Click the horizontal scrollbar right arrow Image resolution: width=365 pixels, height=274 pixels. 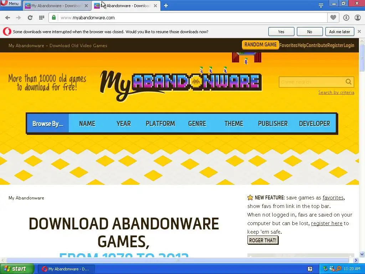point(356,260)
